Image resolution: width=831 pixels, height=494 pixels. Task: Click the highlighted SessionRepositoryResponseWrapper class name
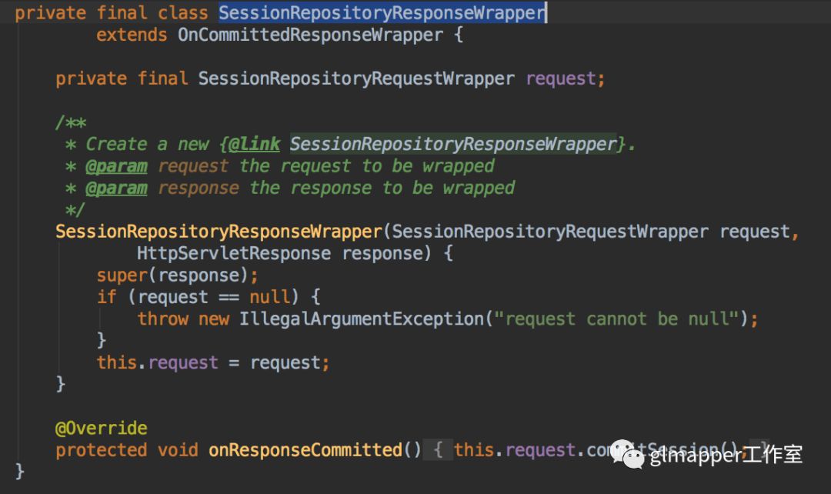tap(382, 13)
